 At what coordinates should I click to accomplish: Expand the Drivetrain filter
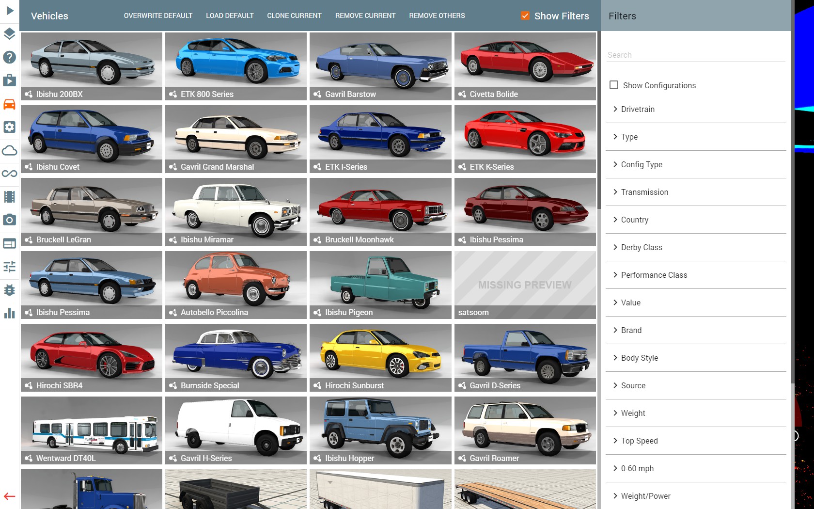(696, 109)
